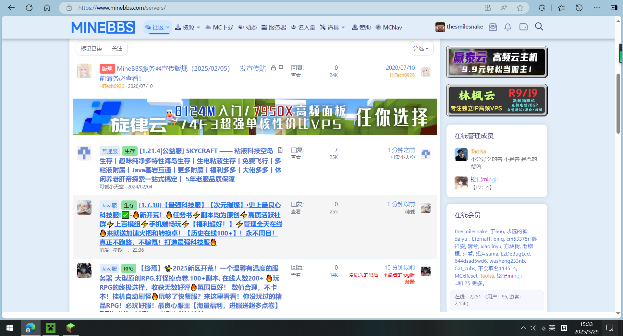
Task: Open the 资源 navigation item
Action: 185,28
